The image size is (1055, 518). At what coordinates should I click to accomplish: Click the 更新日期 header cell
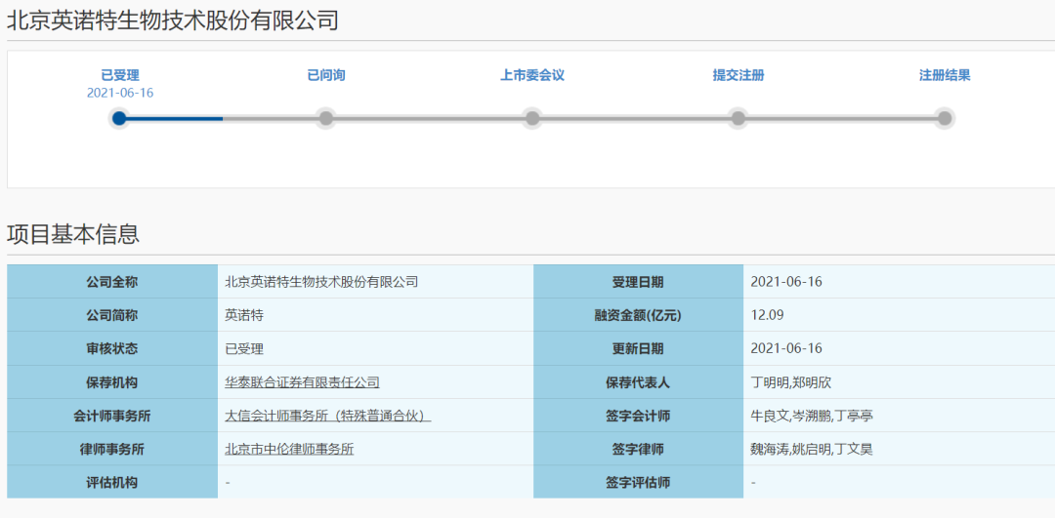(x=638, y=348)
